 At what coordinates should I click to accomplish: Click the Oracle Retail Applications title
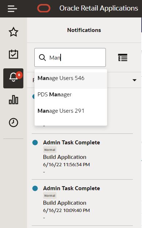99,8
